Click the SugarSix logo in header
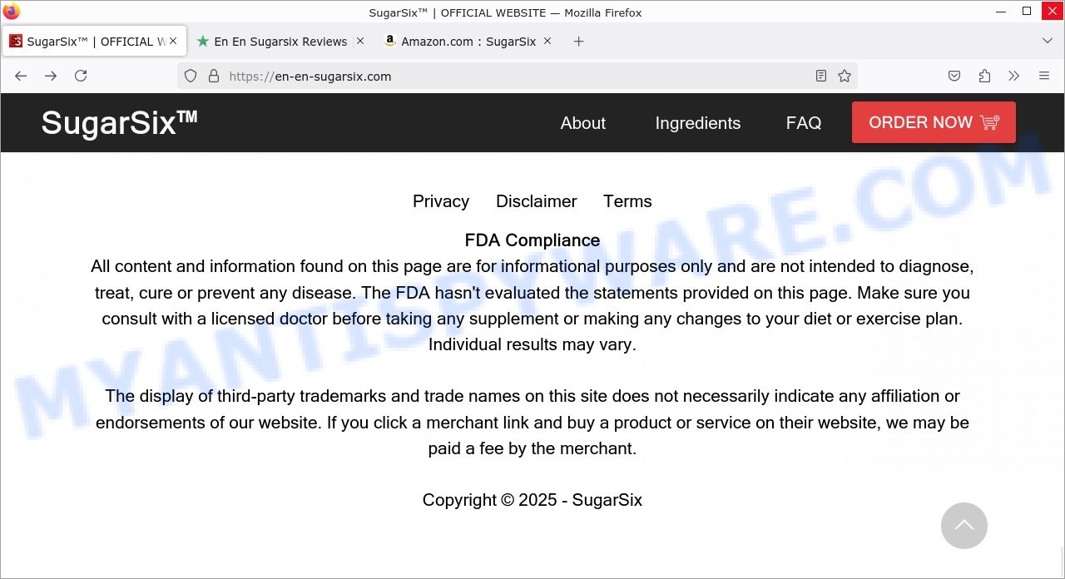1065x579 pixels. pos(120,122)
